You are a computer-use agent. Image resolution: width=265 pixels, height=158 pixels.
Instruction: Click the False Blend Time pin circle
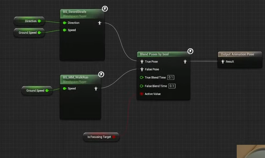(x=141, y=86)
